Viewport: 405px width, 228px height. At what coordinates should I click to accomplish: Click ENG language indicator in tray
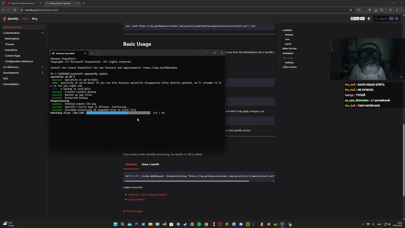(x=379, y=224)
